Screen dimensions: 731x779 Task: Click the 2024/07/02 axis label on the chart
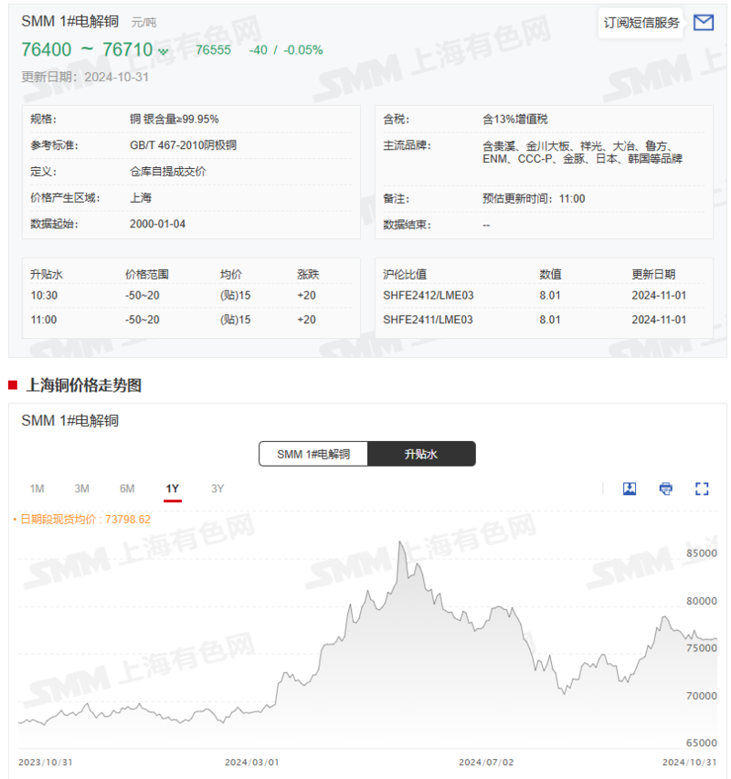click(x=485, y=760)
